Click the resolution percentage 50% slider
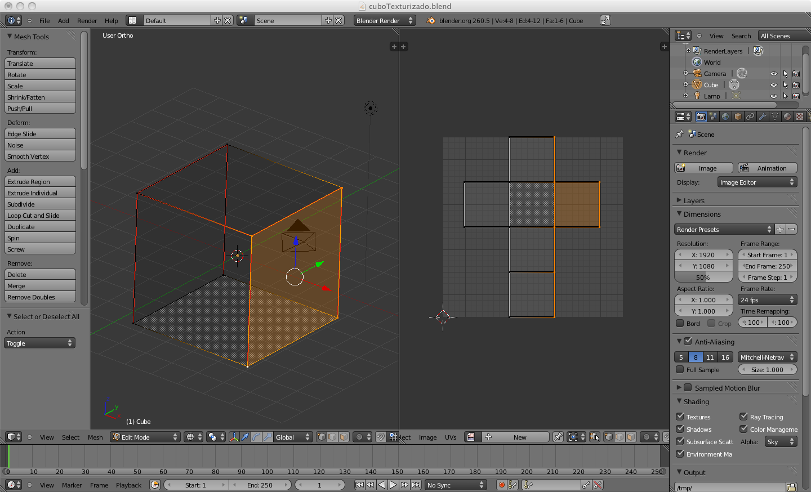Image resolution: width=811 pixels, height=492 pixels. pyautogui.click(x=703, y=278)
